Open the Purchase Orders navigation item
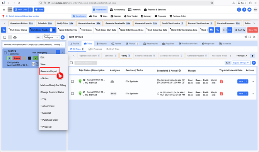This screenshot has height=152, width=259. pos(178,16)
